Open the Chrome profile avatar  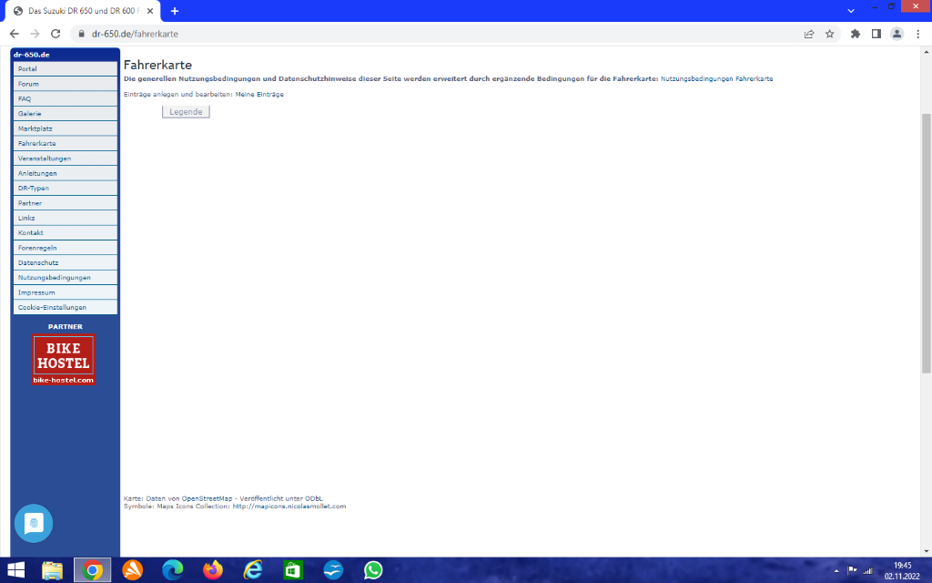897,34
